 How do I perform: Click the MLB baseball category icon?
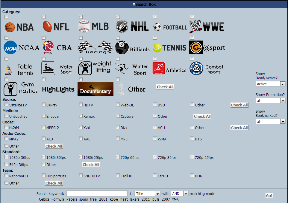point(93,27)
